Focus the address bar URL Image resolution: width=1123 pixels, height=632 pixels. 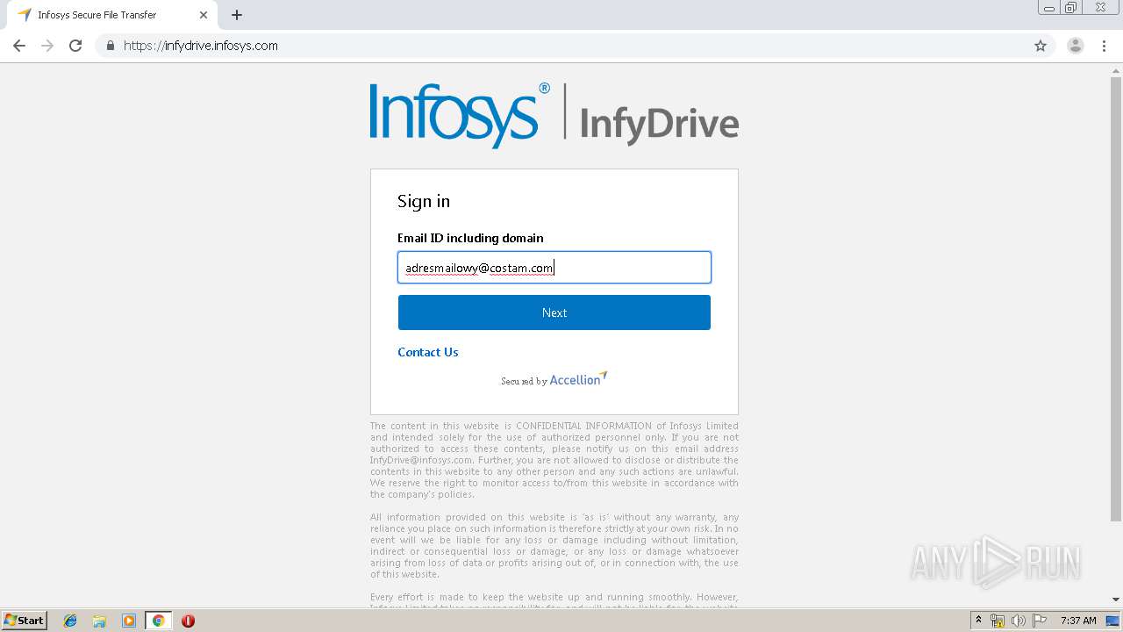click(201, 46)
